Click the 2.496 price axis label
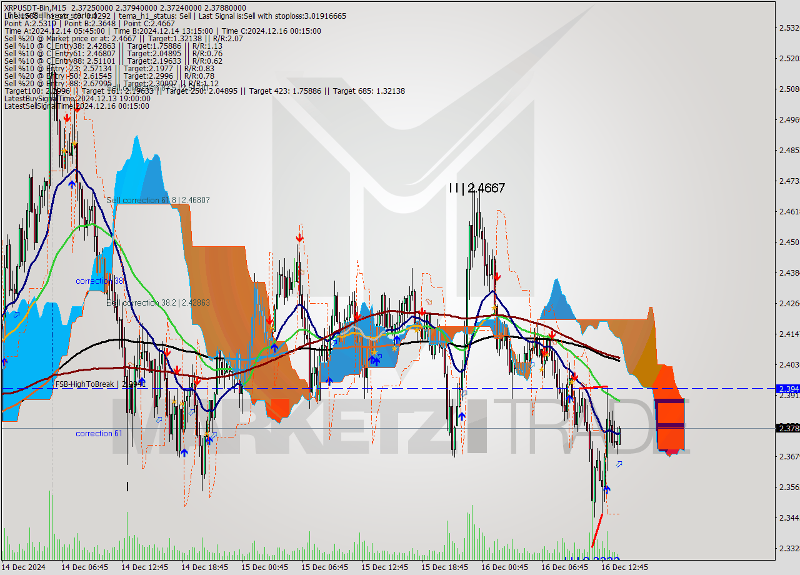The width and height of the screenshot is (800, 575). click(789, 119)
